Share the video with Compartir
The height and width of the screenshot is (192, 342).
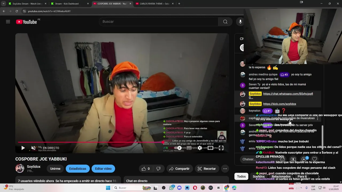[x=179, y=169]
